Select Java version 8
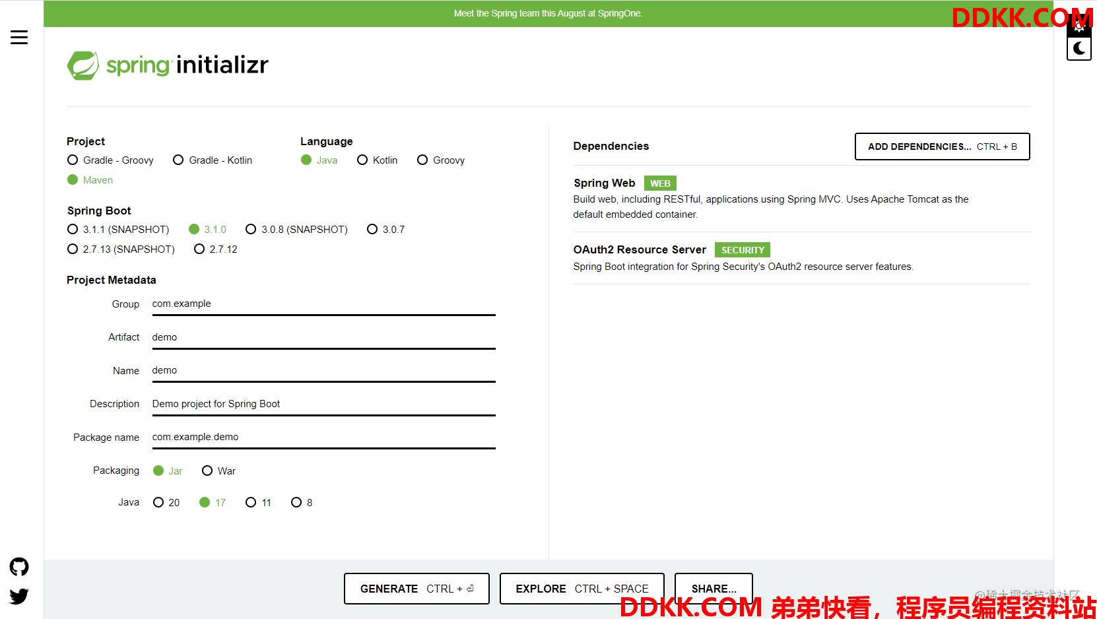This screenshot has height=619, width=1097. 302,503
